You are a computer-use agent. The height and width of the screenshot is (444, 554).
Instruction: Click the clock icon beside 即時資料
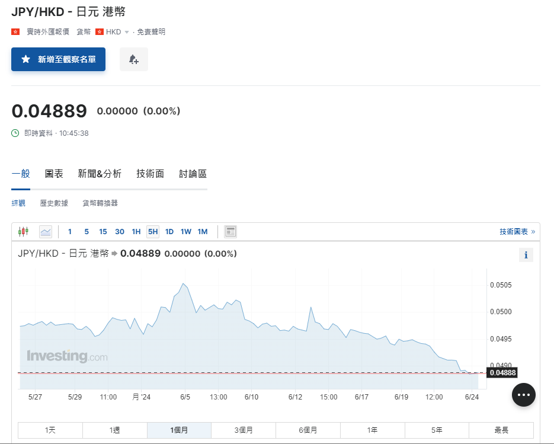pyautogui.click(x=14, y=133)
